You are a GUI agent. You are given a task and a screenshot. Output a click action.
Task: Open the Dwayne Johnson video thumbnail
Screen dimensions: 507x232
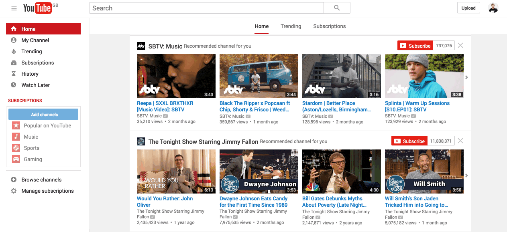[259, 171]
